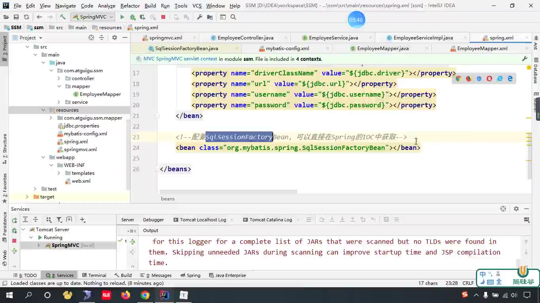
Task: Collapse the src folder in project tree
Action: point(27,47)
